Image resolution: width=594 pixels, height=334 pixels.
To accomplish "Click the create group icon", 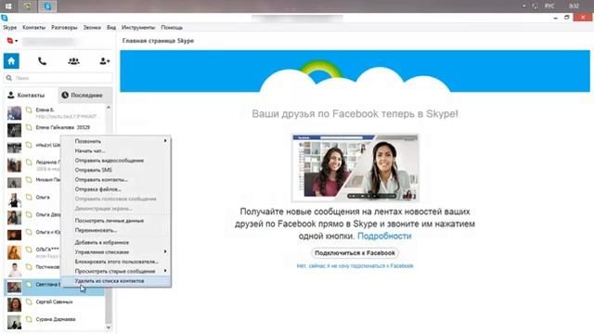I will (73, 61).
